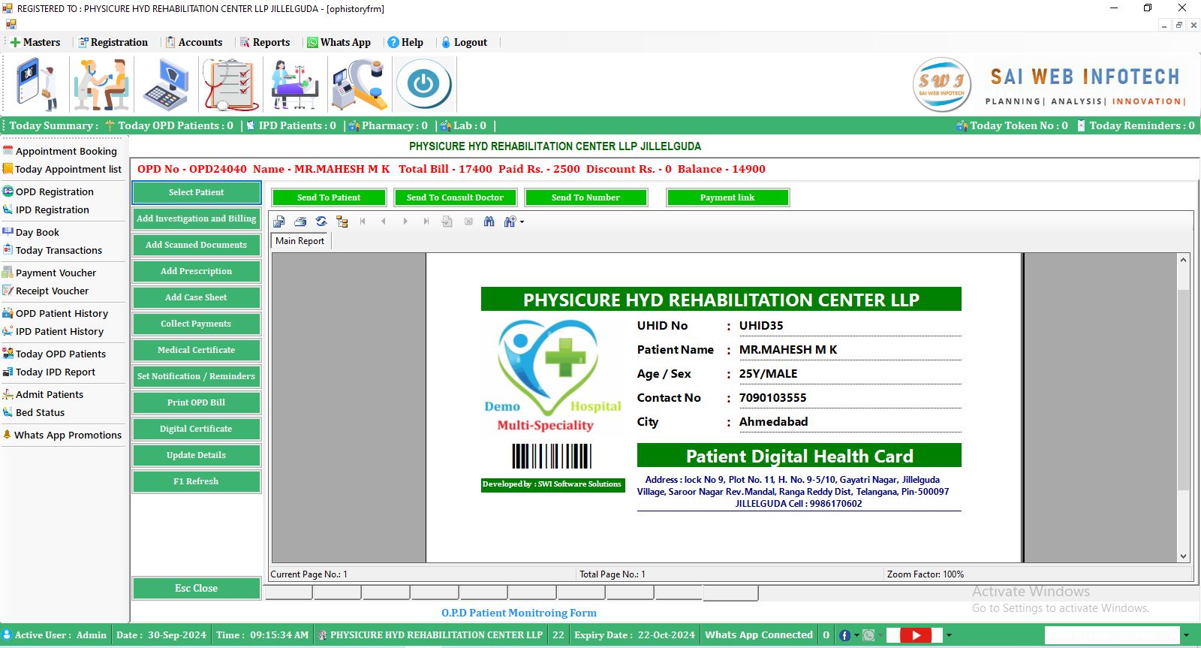Click the Send To Consult Doctor button

[455, 197]
